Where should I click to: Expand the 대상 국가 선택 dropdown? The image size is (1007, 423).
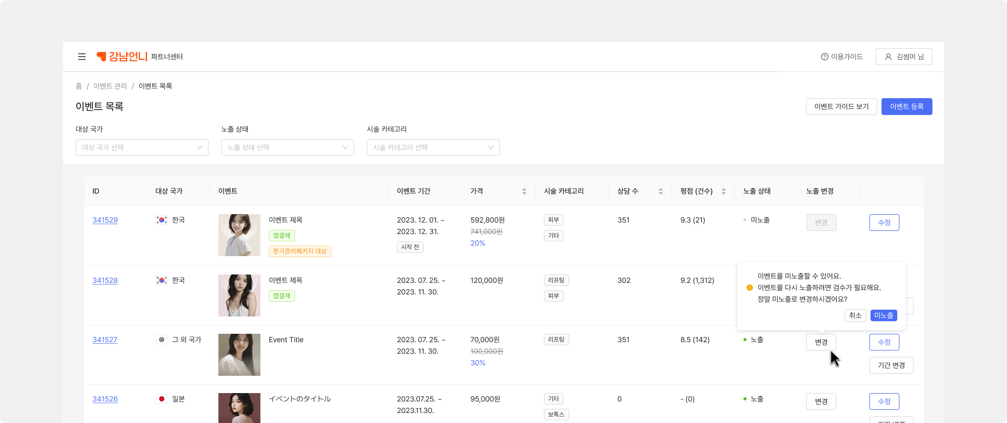(142, 147)
